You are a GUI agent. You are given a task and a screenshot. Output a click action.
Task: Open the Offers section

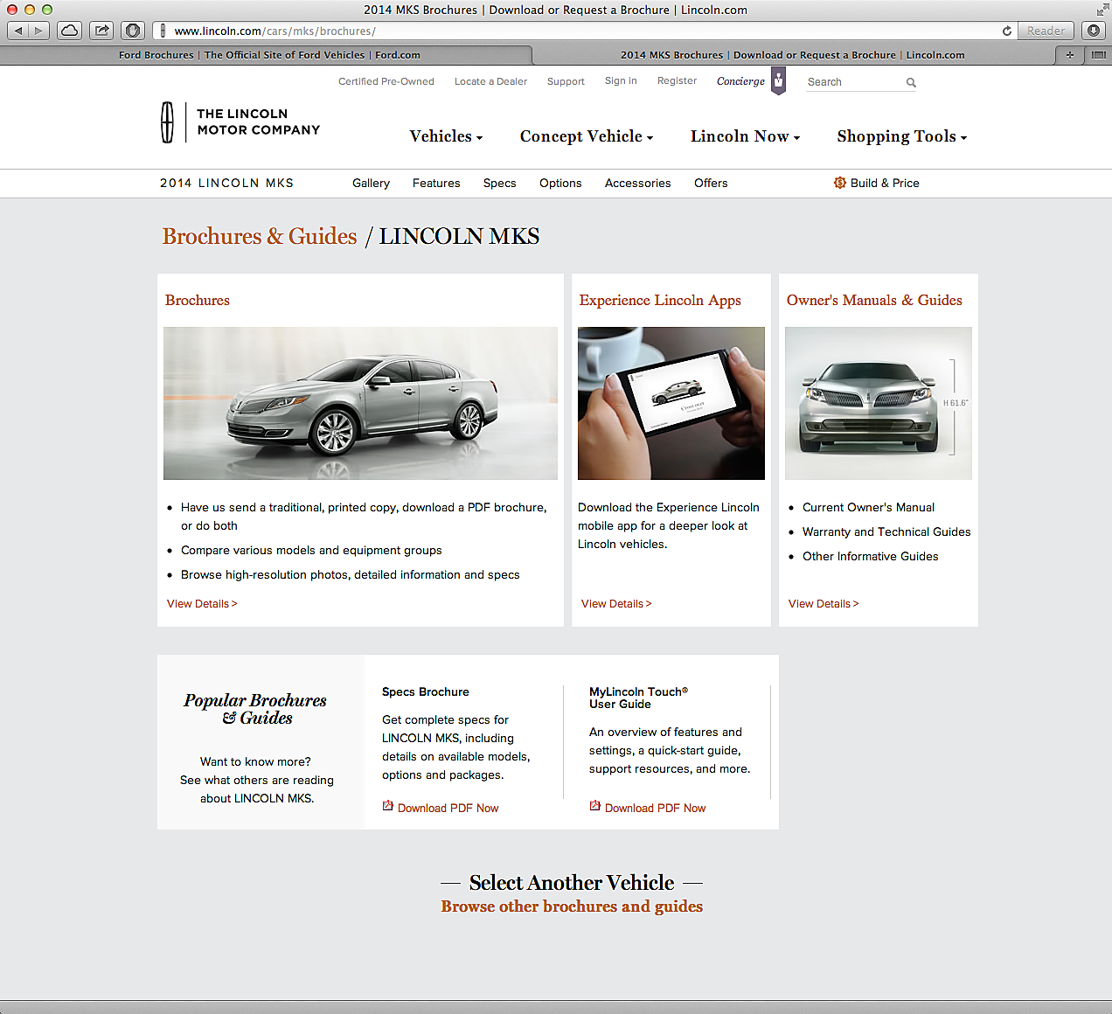(x=711, y=183)
